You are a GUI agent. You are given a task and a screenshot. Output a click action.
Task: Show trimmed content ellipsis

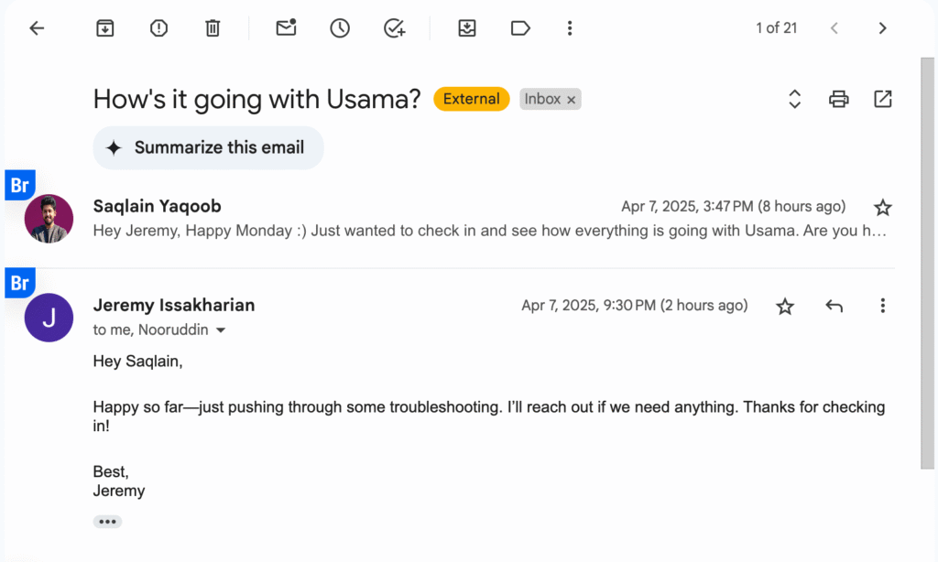(107, 522)
